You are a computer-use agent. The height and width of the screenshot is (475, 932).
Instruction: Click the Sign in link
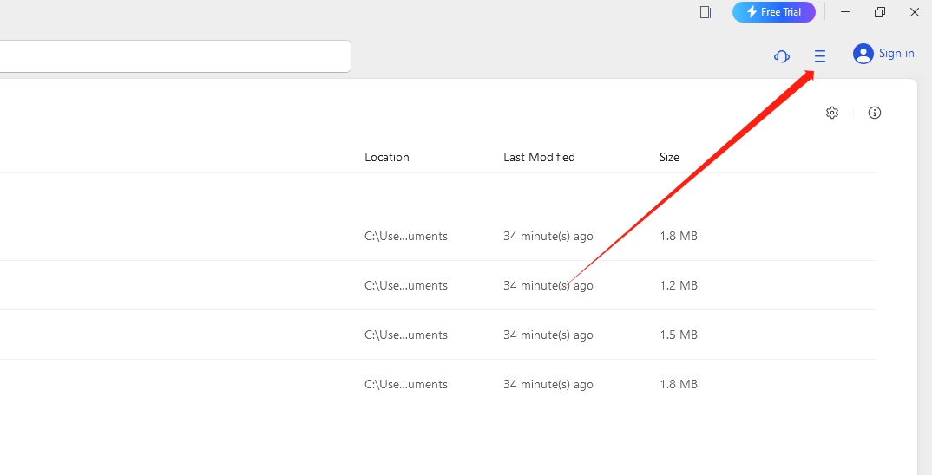pyautogui.click(x=896, y=54)
